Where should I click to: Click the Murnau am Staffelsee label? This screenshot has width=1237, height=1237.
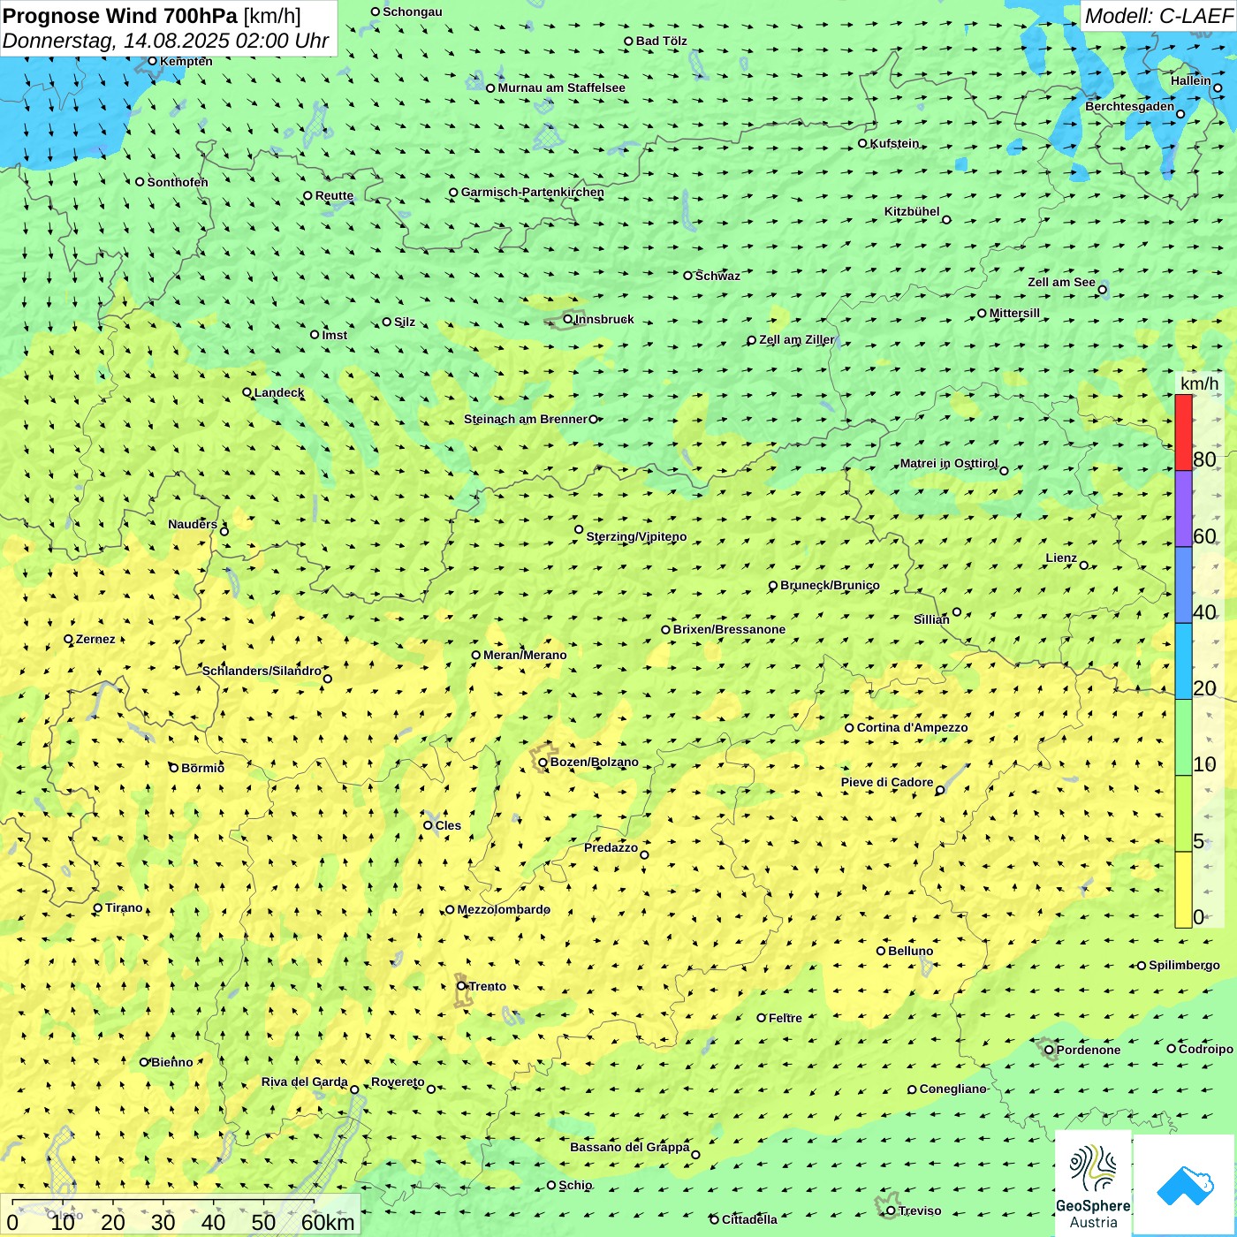561,87
